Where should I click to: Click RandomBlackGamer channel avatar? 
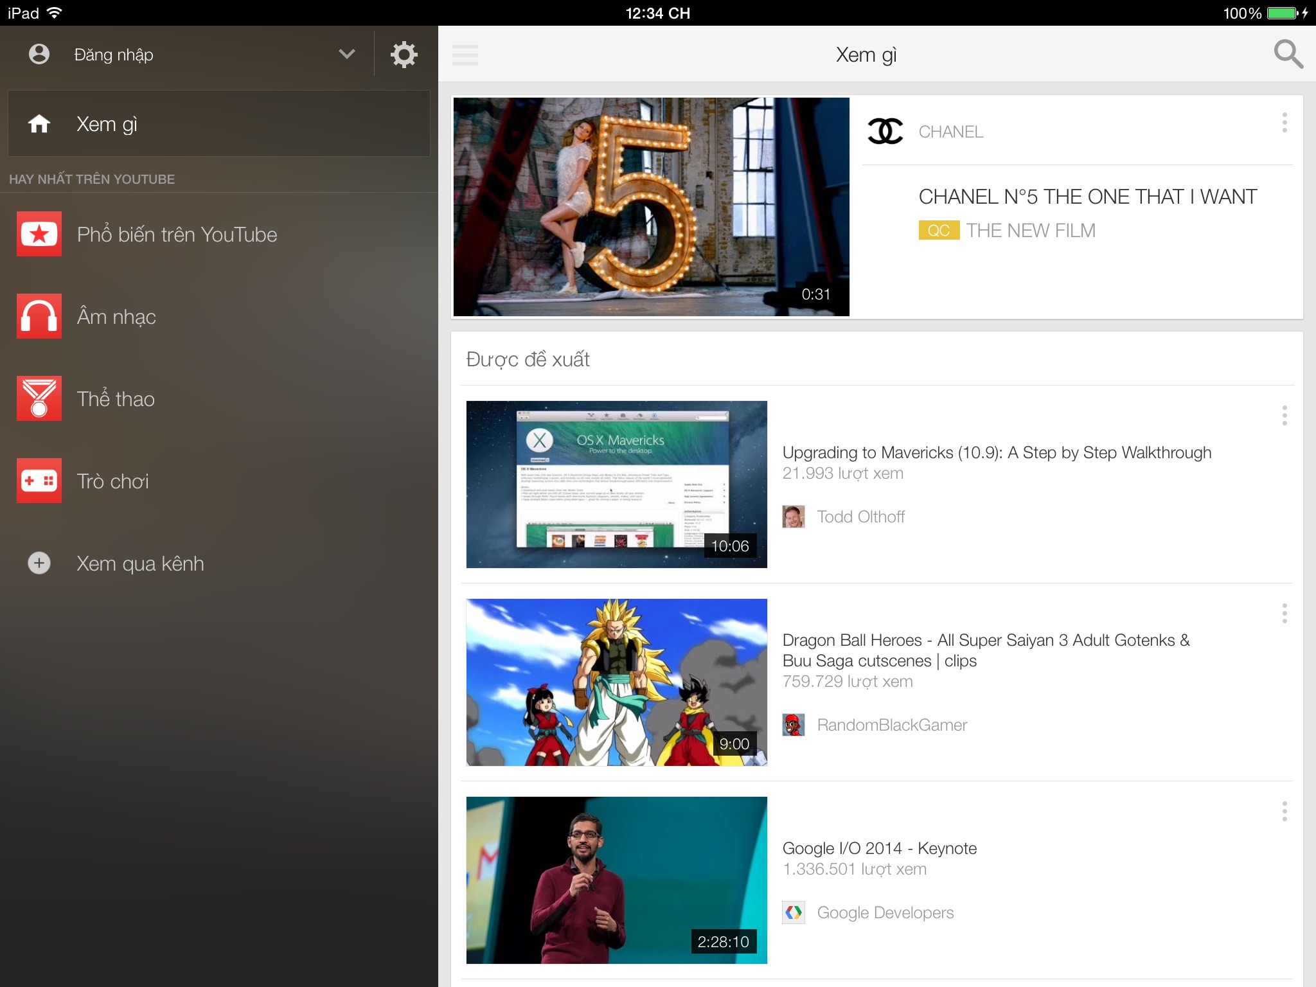(794, 725)
